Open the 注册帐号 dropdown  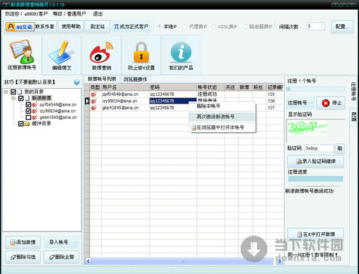300,103
